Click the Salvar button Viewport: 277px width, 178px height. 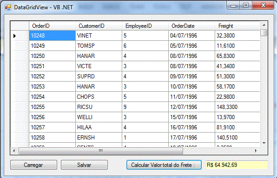click(x=84, y=165)
